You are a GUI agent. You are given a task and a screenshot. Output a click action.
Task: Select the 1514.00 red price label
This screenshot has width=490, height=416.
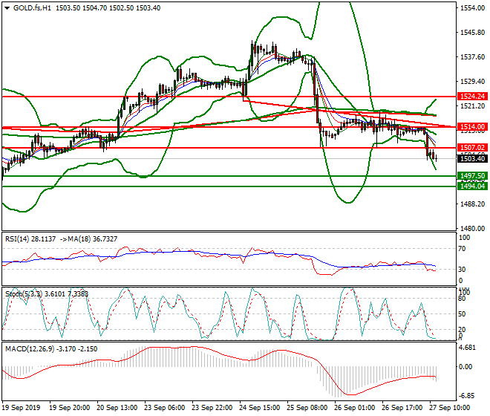[472, 127]
